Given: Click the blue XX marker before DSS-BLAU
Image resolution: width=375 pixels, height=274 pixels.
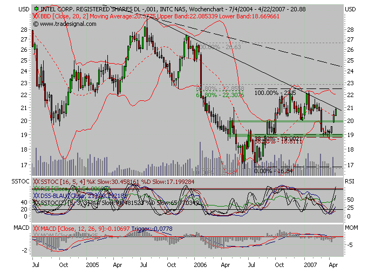Looking at the screenshot, I should coord(36,196).
